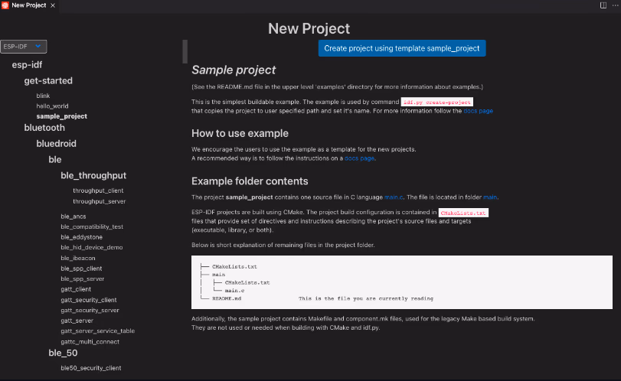Viewport: 621px width, 381px height.
Task: Open the main.c link
Action: [x=394, y=197]
